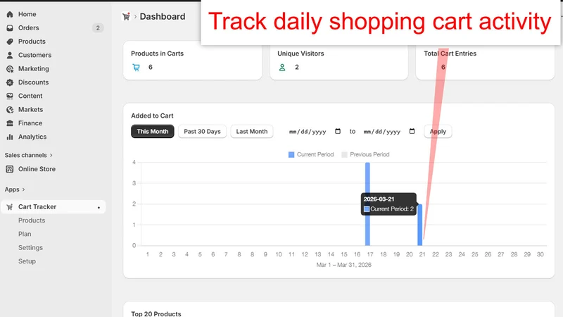Open Marketing in the sidebar
Viewport: 563px width, 317px height.
point(34,69)
